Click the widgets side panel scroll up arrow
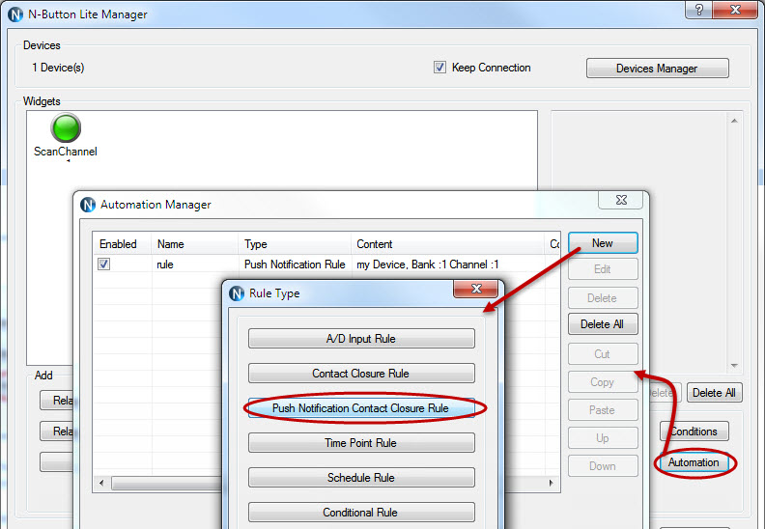The height and width of the screenshot is (529, 765). coord(734,121)
